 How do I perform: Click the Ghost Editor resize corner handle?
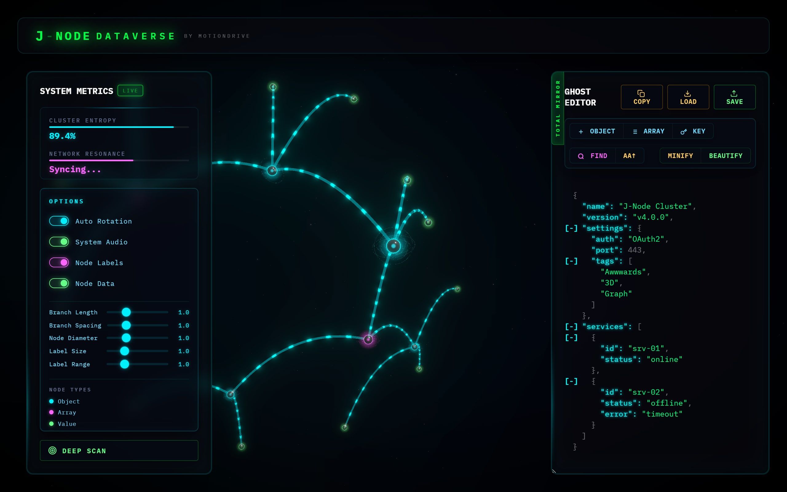click(x=554, y=471)
